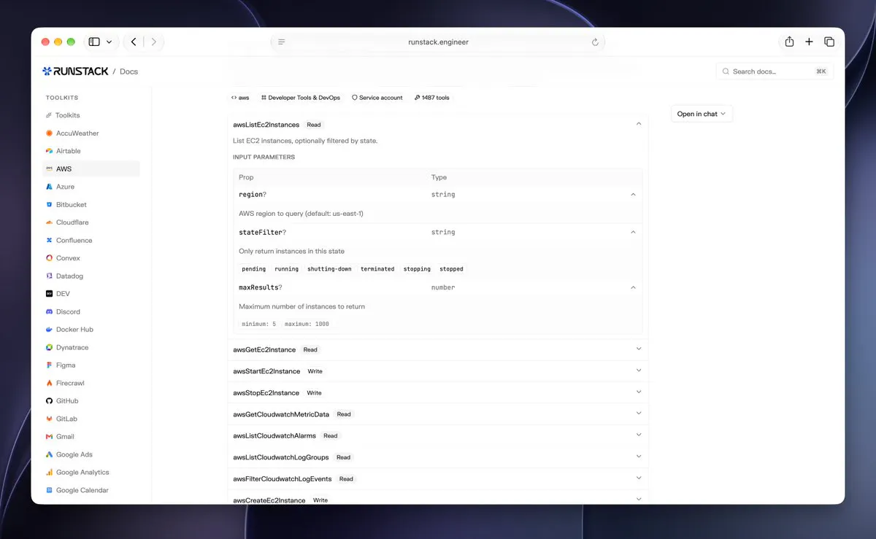Click the Figma sidebar icon
The image size is (876, 539).
(x=49, y=365)
